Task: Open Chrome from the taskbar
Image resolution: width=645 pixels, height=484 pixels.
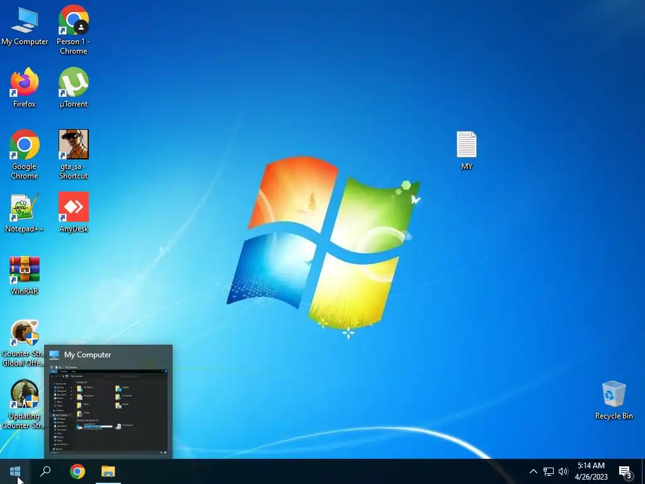Action: coord(77,471)
